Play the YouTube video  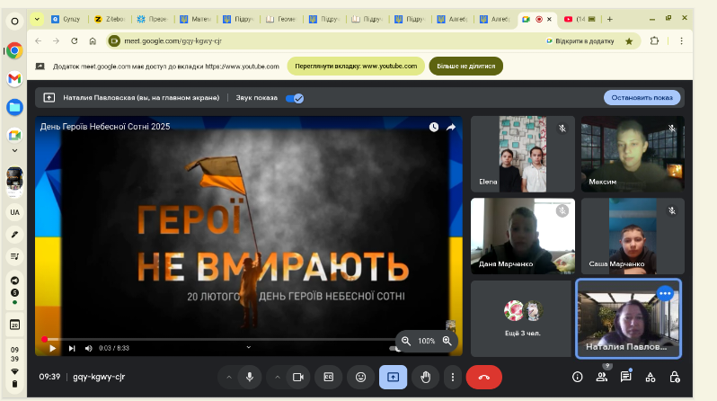coord(53,348)
